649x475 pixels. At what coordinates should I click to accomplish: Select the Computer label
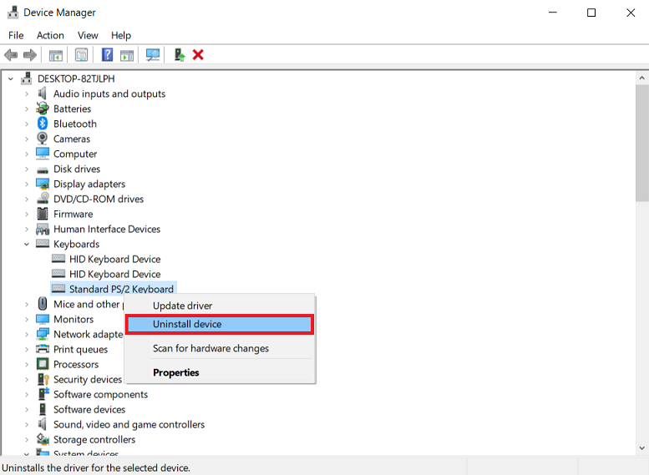coord(75,154)
